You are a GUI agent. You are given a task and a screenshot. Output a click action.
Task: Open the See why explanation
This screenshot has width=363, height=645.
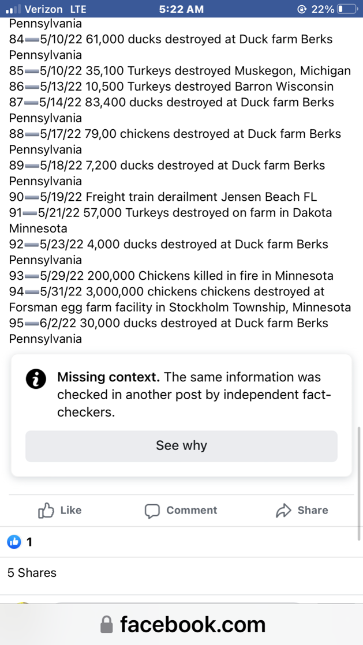coord(181,446)
